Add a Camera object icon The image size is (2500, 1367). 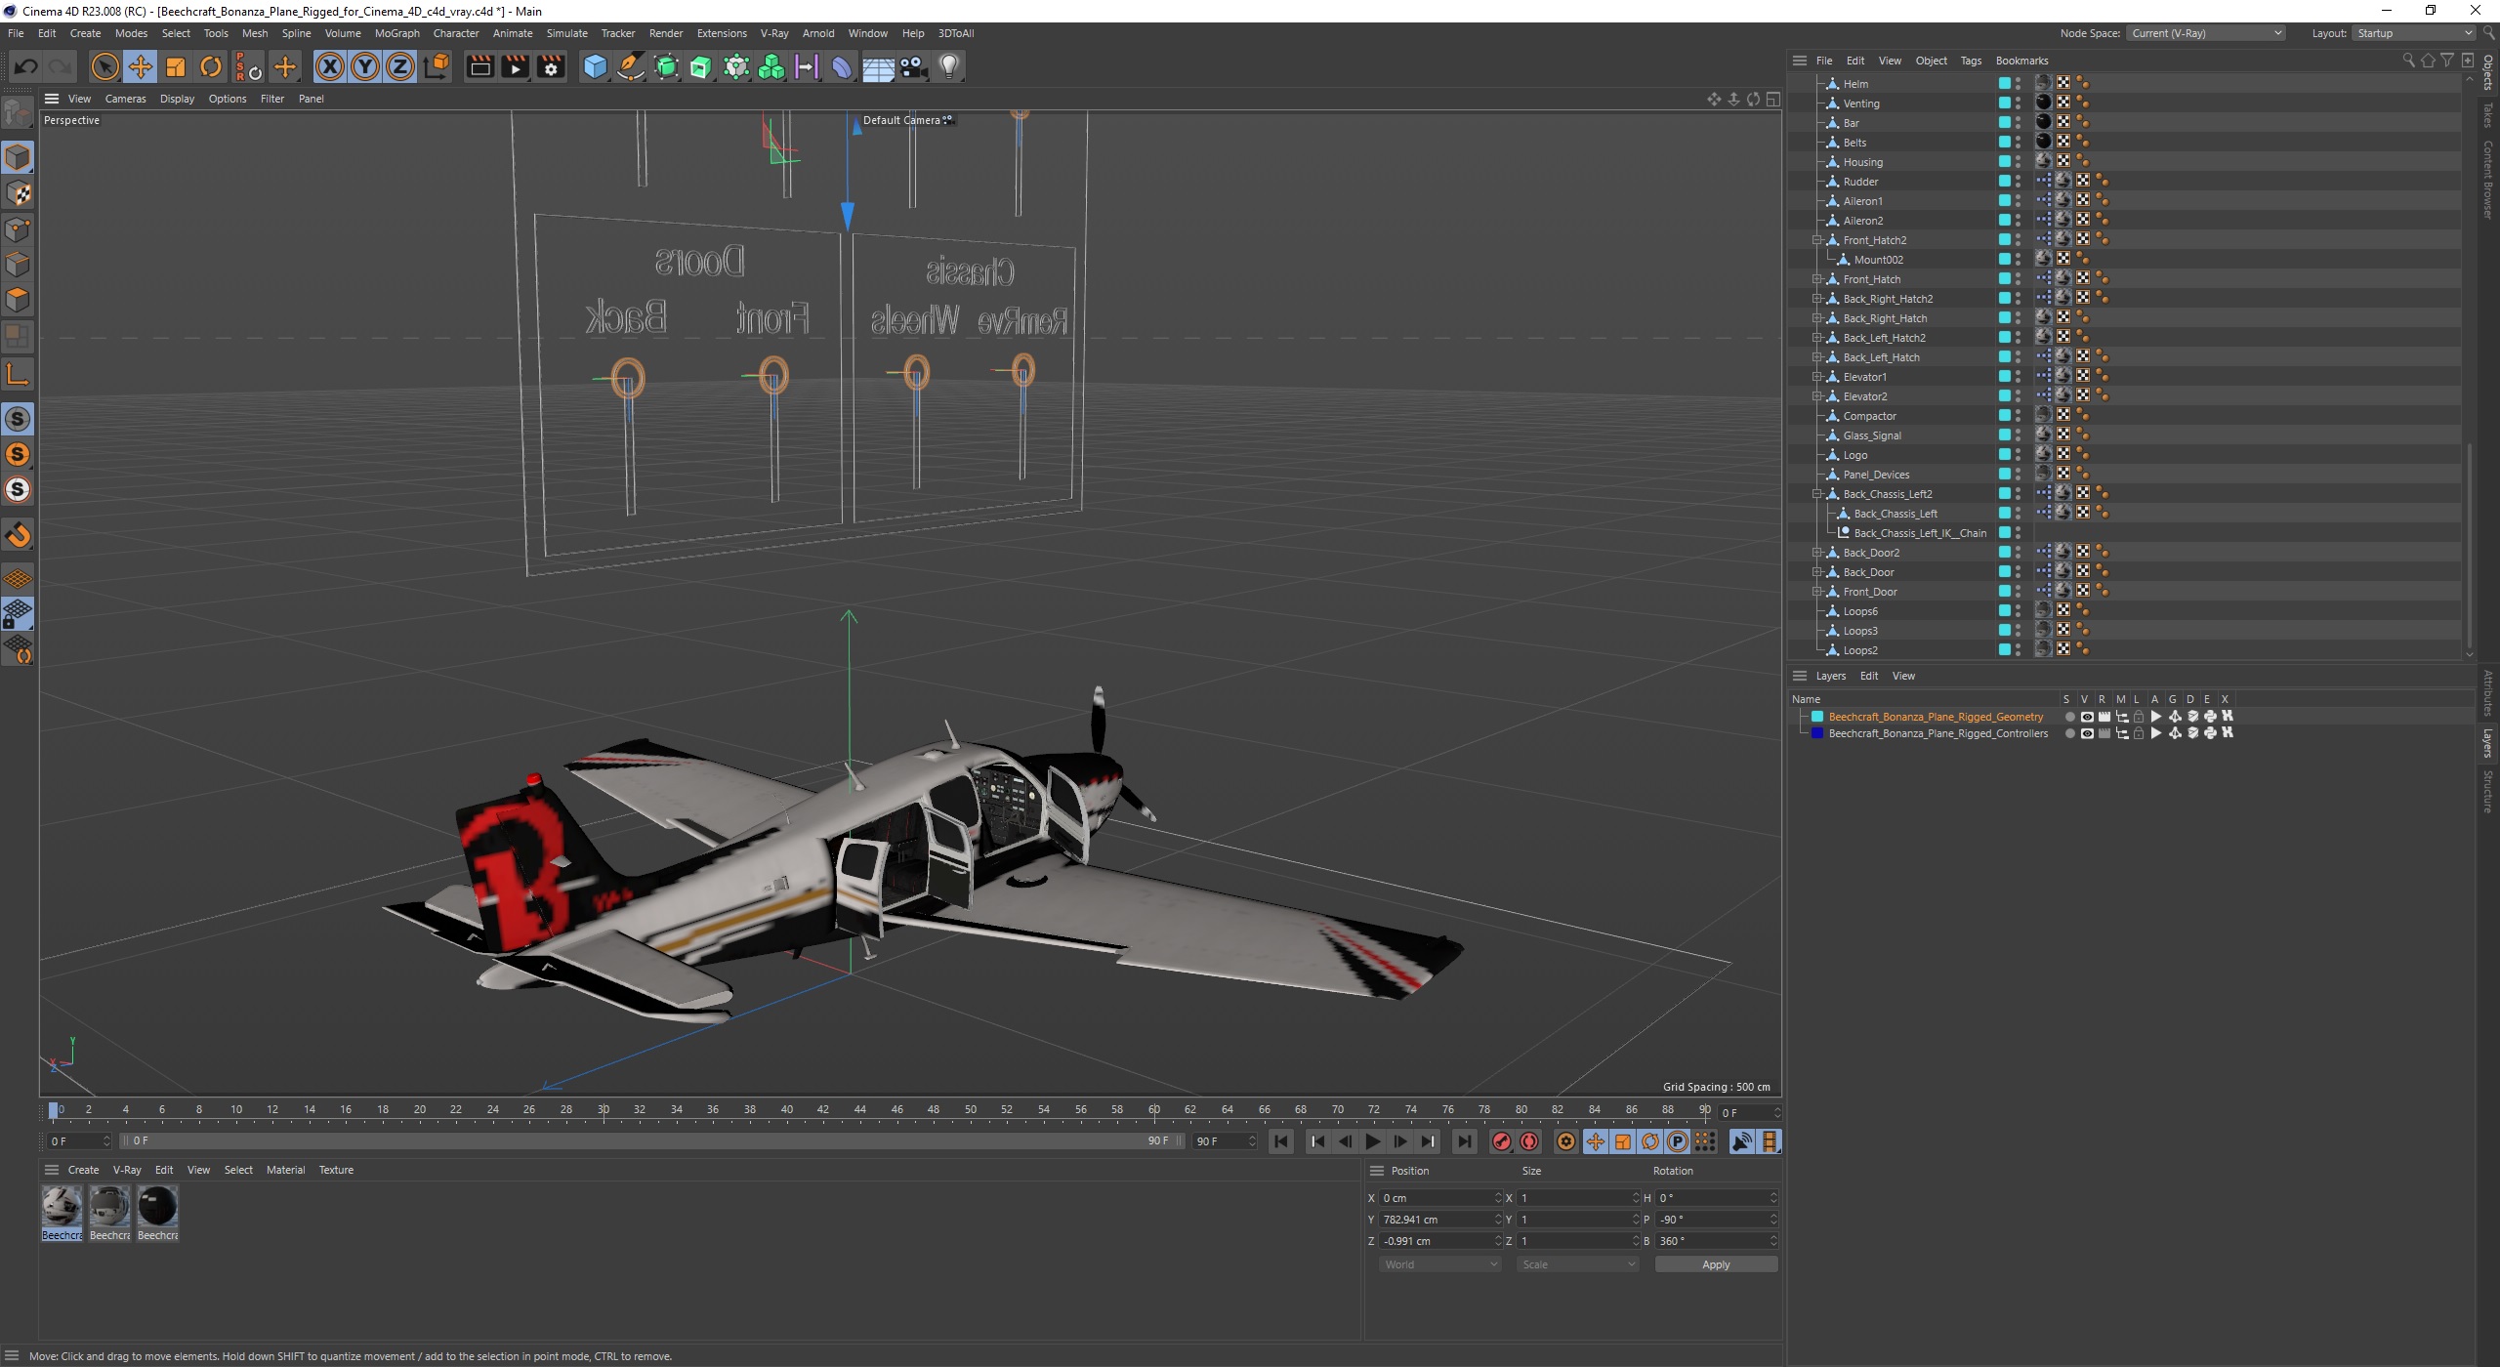click(913, 66)
